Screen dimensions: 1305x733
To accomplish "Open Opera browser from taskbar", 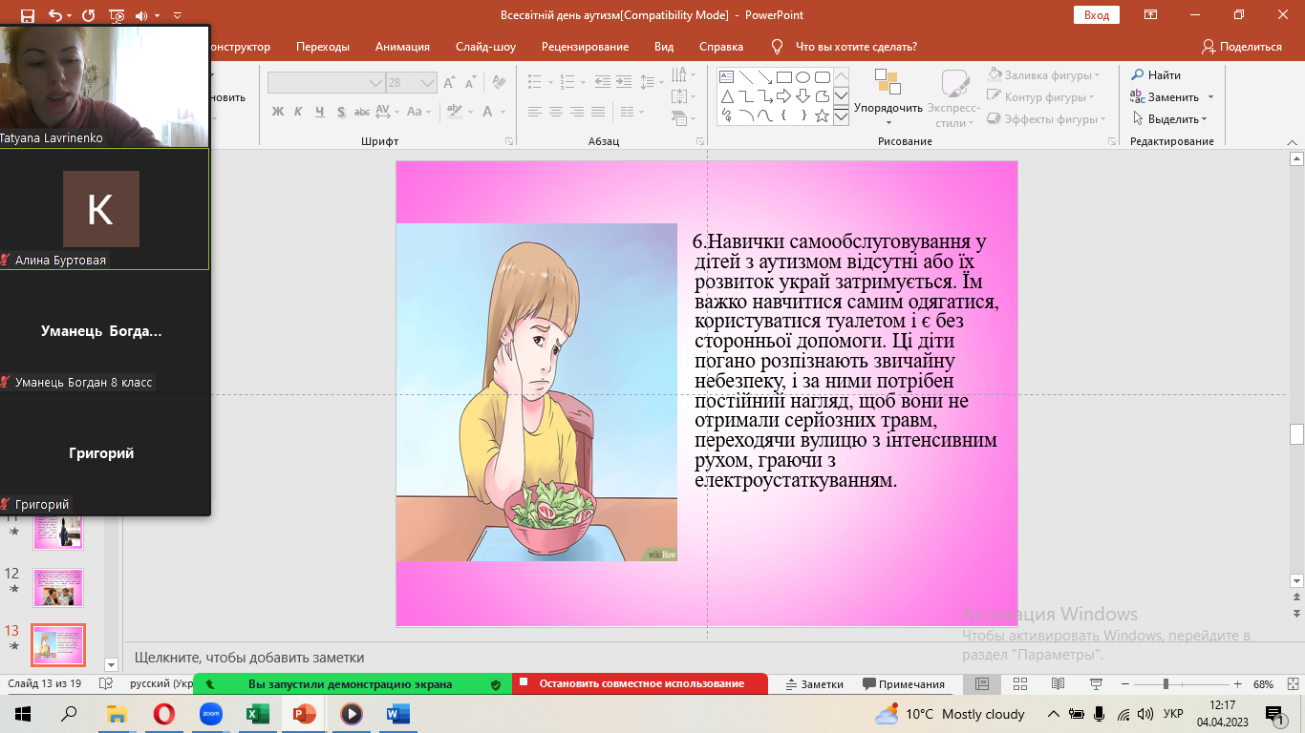I will (163, 713).
